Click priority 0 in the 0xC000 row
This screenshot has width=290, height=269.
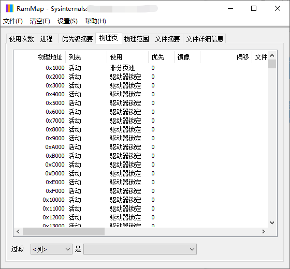pyautogui.click(x=153, y=165)
